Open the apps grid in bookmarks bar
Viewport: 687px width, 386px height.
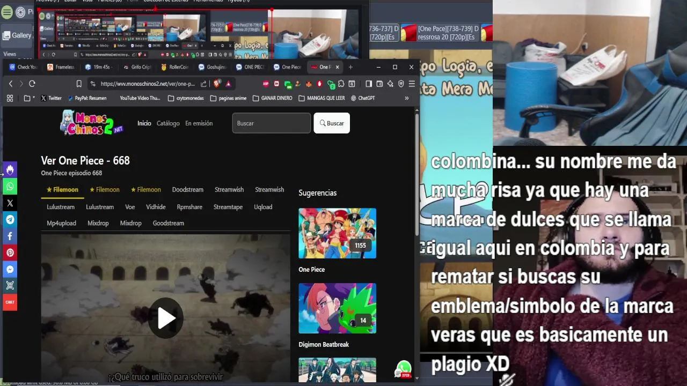10,98
